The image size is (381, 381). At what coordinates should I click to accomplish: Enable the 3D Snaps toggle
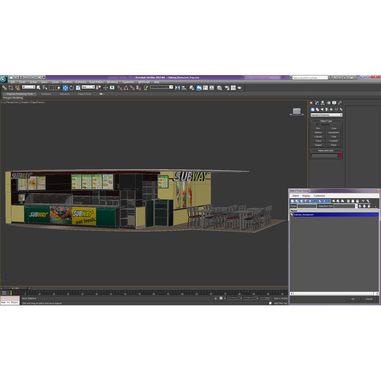tap(120, 88)
